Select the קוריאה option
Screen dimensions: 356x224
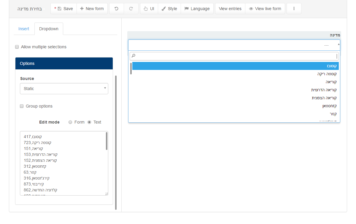point(235,82)
